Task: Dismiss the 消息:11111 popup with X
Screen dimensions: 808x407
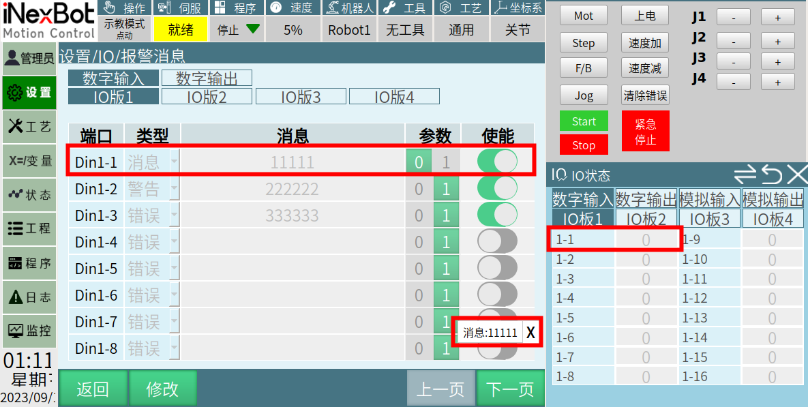Action: click(530, 333)
